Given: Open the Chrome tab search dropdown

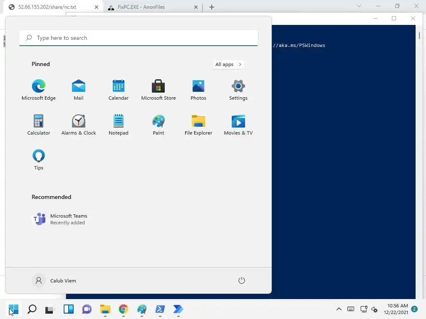Looking at the screenshot, I should click(x=359, y=6).
